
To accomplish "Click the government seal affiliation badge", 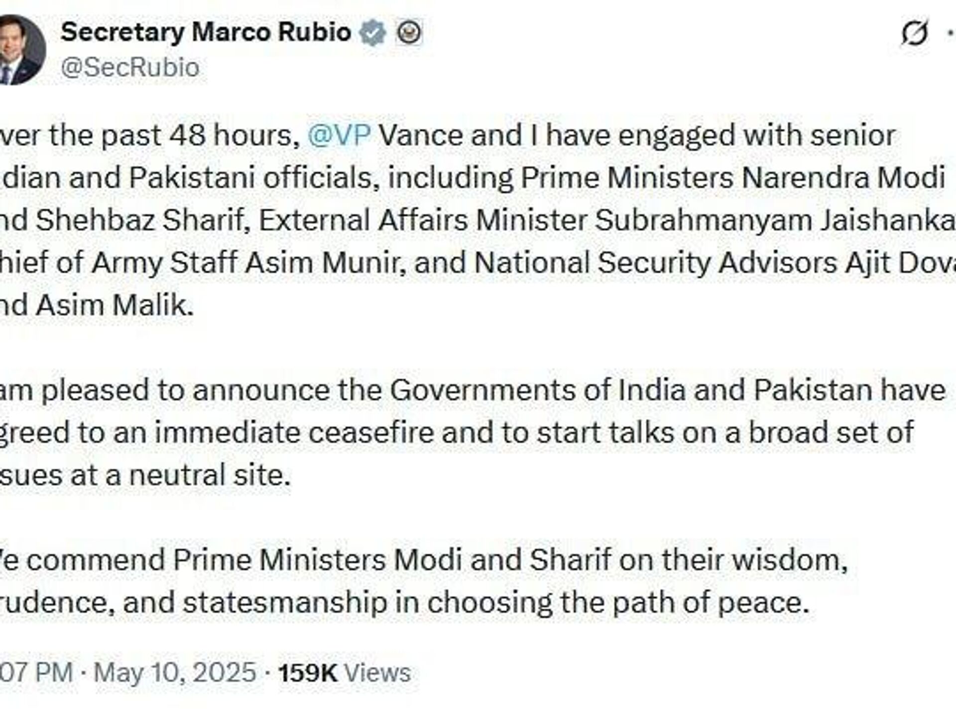I will click(409, 33).
